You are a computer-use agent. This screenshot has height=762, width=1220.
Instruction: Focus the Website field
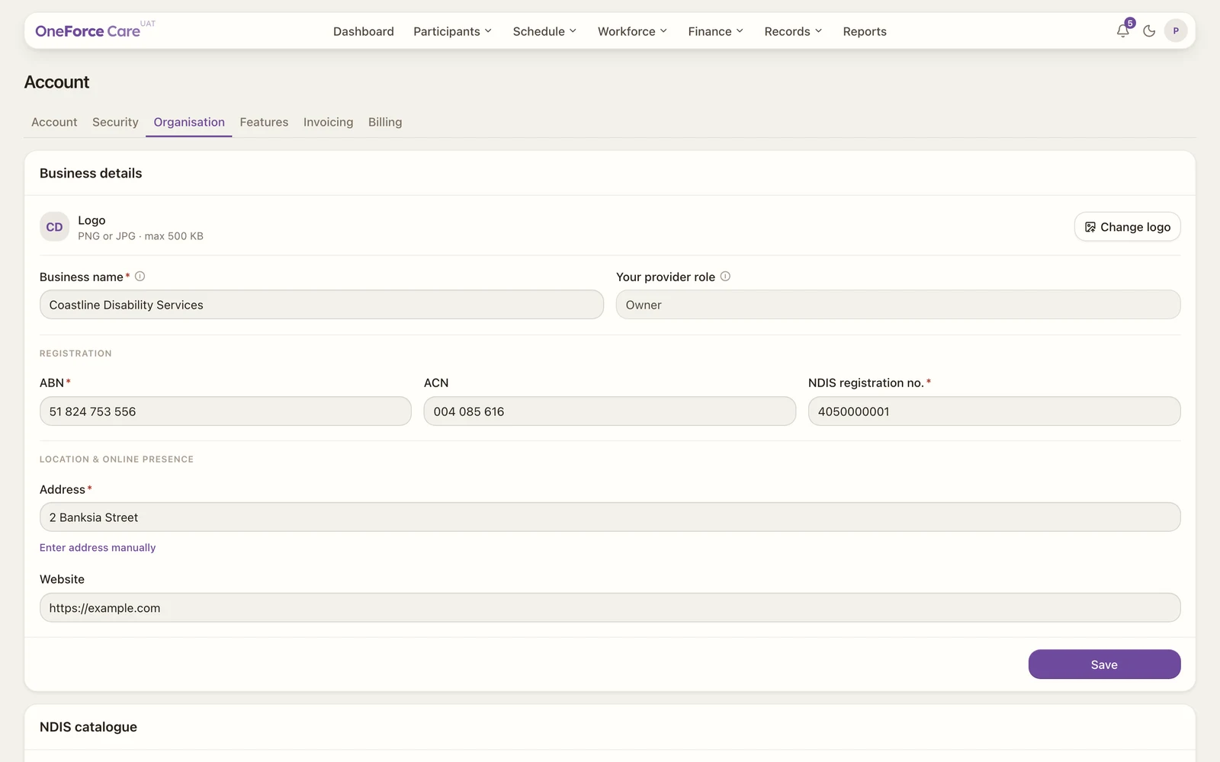(610, 608)
